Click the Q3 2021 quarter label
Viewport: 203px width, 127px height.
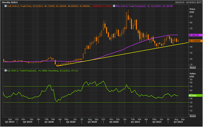point(178,122)
